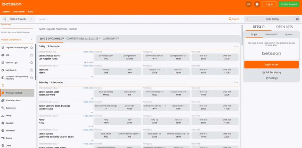302x148 pixels.
Task: Switch to the LIVE & UPCOMING tab
Action: click(51, 39)
